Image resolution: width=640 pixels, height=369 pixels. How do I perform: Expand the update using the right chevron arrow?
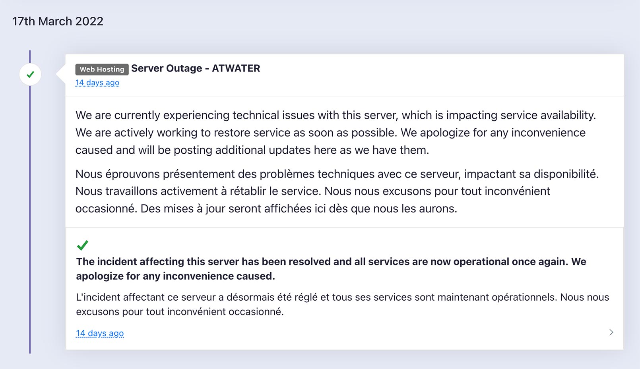611,332
